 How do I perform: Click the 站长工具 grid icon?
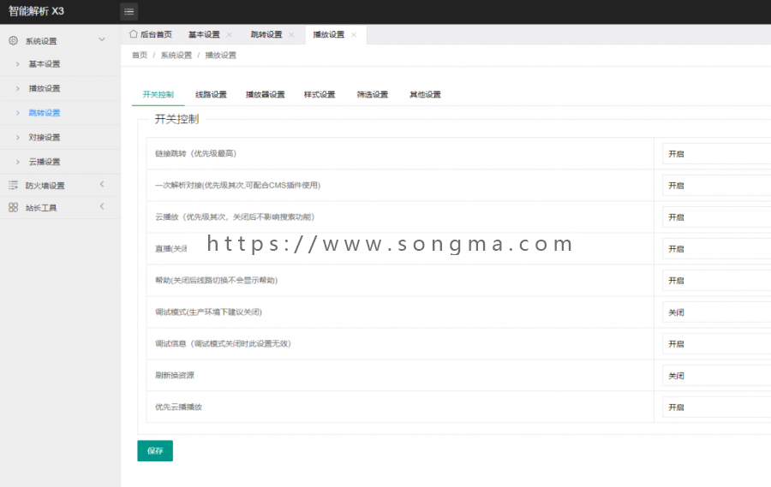[x=13, y=207]
